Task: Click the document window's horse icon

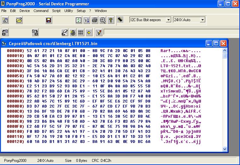Action: pyautogui.click(x=4, y=44)
